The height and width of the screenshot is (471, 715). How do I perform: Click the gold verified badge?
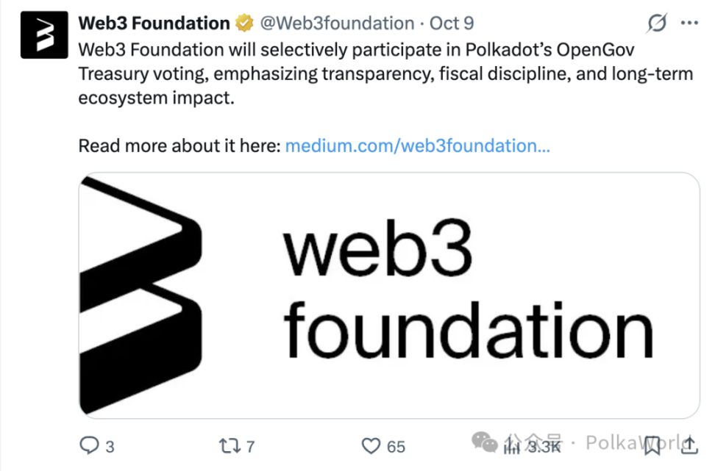(x=244, y=23)
